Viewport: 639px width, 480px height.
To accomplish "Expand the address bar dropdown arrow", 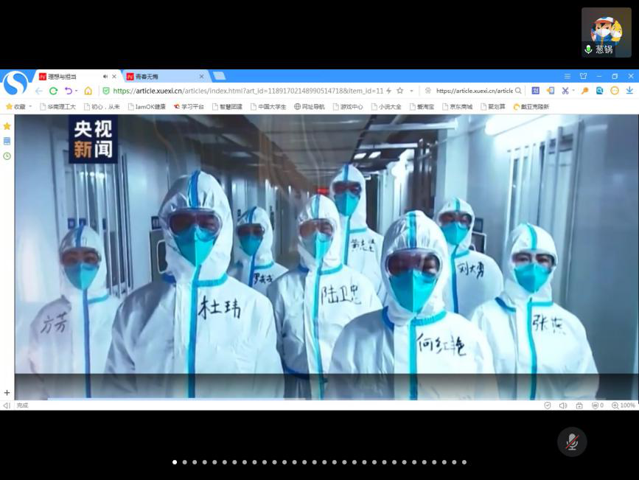I will tap(411, 91).
